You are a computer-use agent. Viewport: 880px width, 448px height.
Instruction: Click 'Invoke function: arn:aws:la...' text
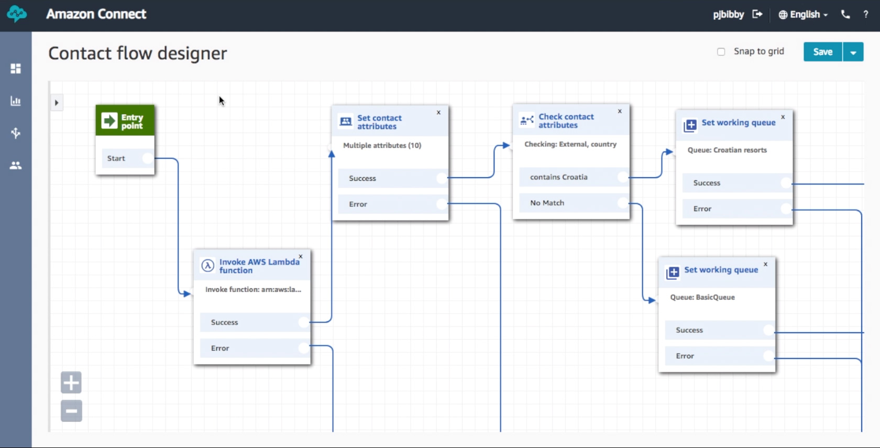click(x=253, y=289)
